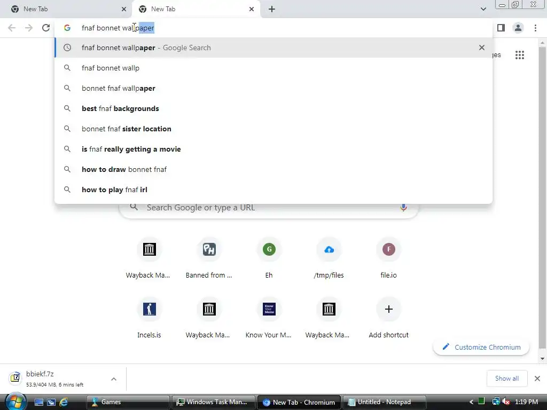Open the Wayback Machine shortcut right of Incels.is
The image size is (547, 410).
pyautogui.click(x=209, y=318)
